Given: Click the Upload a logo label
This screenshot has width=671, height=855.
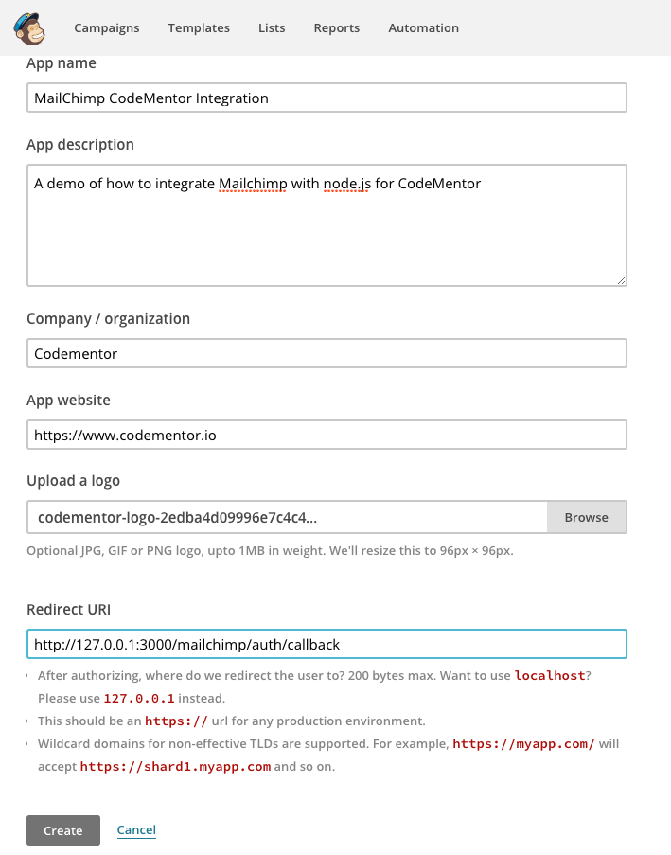Looking at the screenshot, I should [74, 481].
